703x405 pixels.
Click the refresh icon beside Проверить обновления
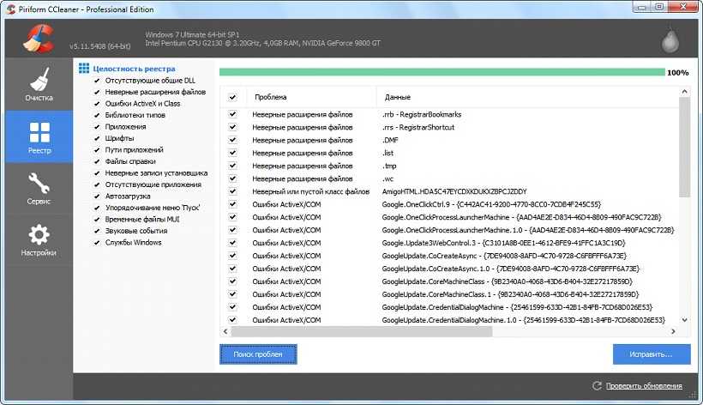(597, 386)
